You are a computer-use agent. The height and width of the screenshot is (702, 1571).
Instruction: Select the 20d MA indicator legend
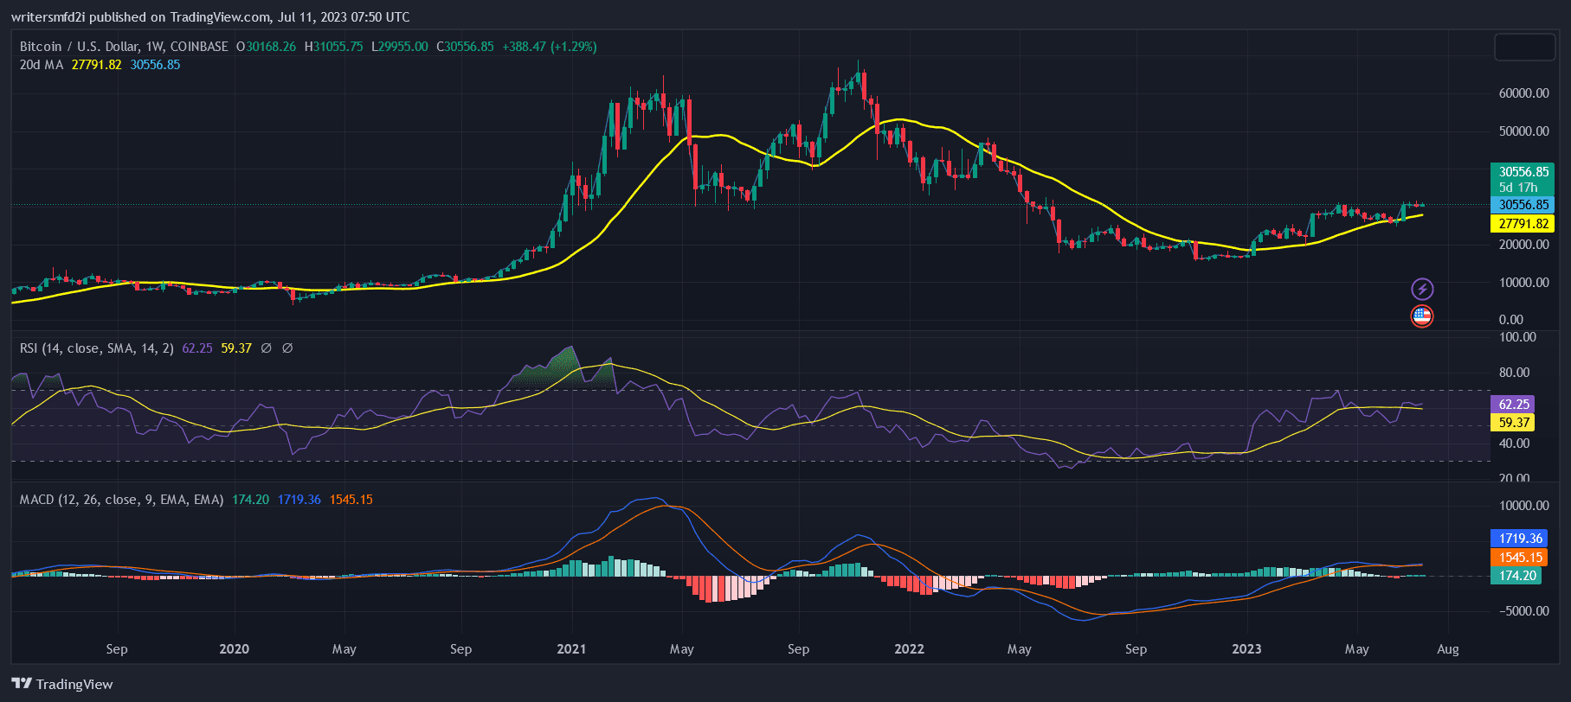(x=42, y=65)
